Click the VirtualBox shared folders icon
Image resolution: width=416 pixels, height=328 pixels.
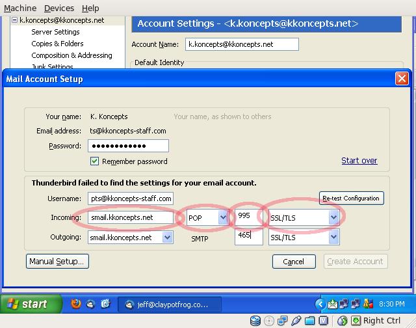click(309, 321)
